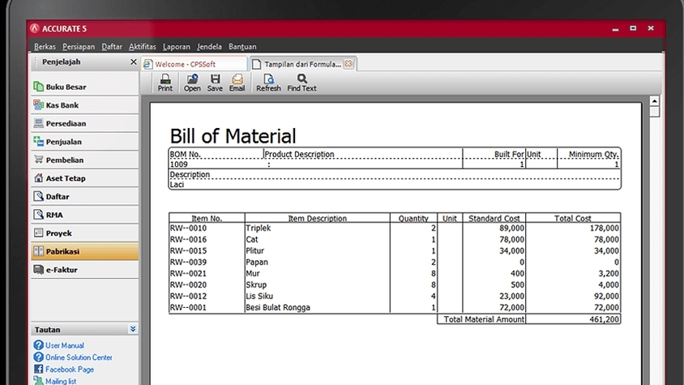Click the Total Cost column header
The width and height of the screenshot is (684, 385).
(572, 218)
